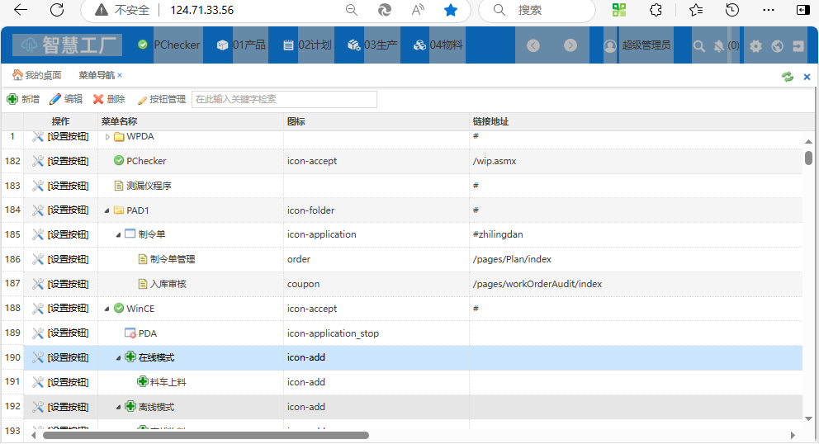Image resolution: width=819 pixels, height=444 pixels.
Task: Click the keyword search input field
Action: (x=284, y=99)
